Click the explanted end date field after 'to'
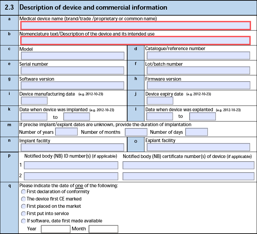 pos(203,117)
